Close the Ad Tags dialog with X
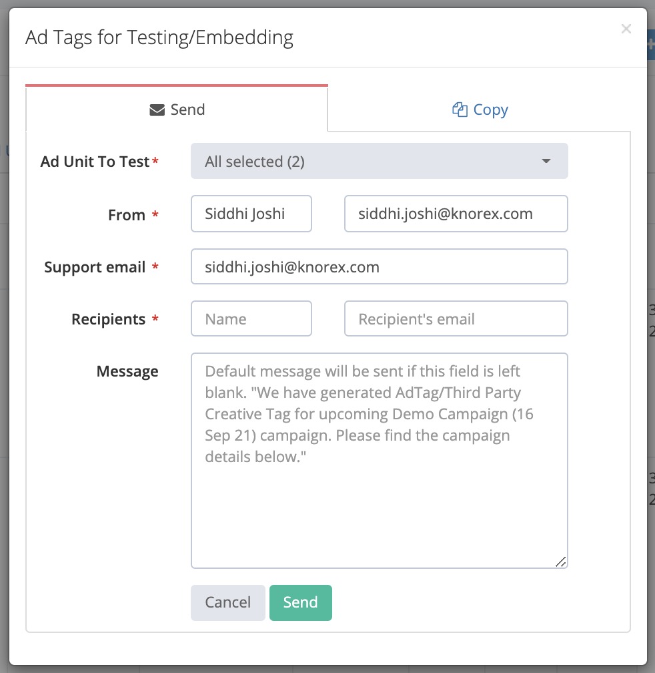 626,29
